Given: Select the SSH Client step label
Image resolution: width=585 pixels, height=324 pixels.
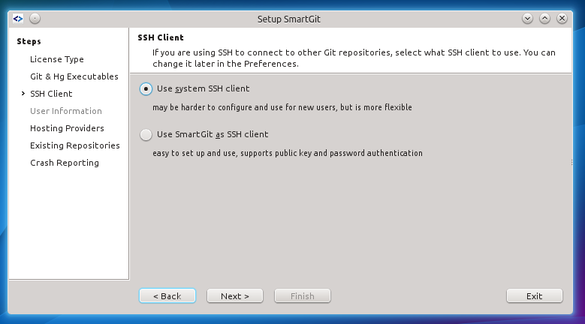Looking at the screenshot, I should [x=51, y=94].
